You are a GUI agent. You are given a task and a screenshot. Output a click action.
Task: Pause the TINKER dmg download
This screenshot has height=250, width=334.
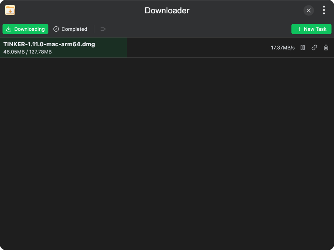click(302, 47)
